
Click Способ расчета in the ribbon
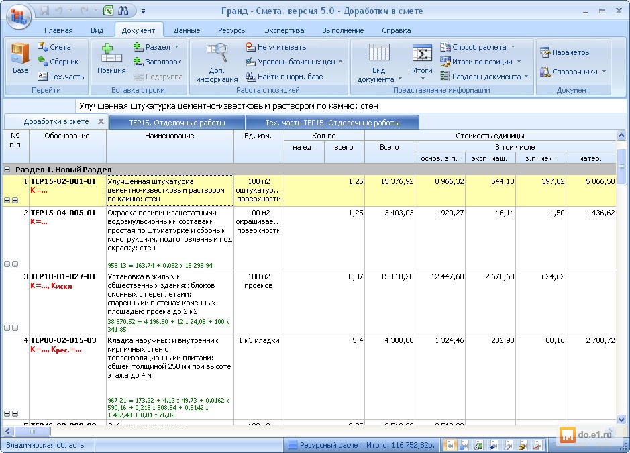(x=473, y=47)
